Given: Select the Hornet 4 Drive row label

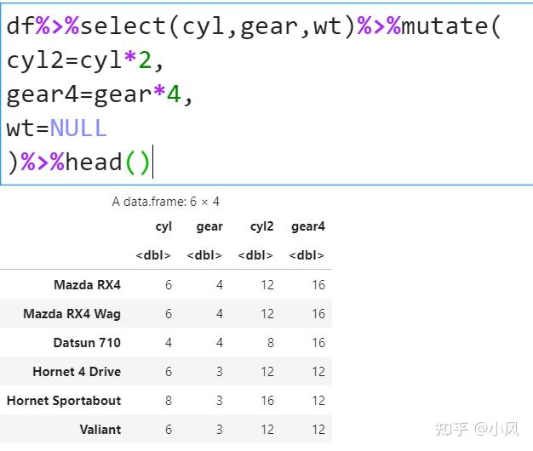Looking at the screenshot, I should tap(77, 372).
